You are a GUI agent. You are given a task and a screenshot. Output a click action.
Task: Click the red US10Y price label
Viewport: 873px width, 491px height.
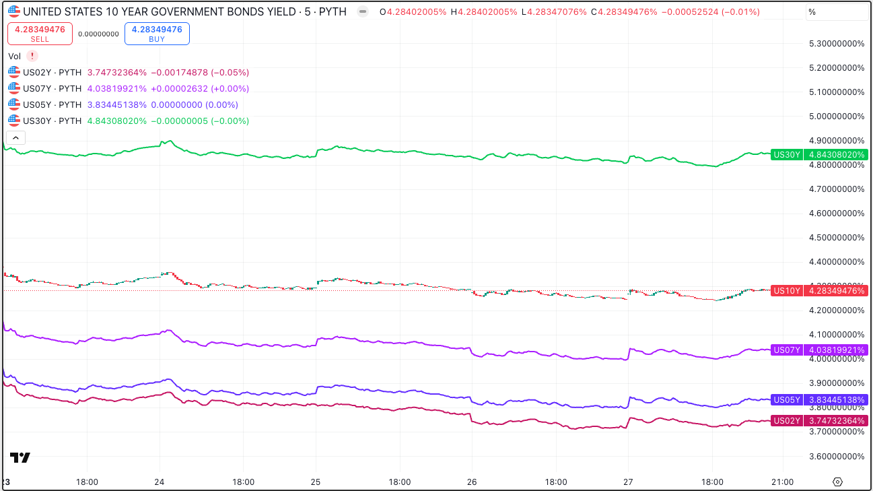click(820, 290)
